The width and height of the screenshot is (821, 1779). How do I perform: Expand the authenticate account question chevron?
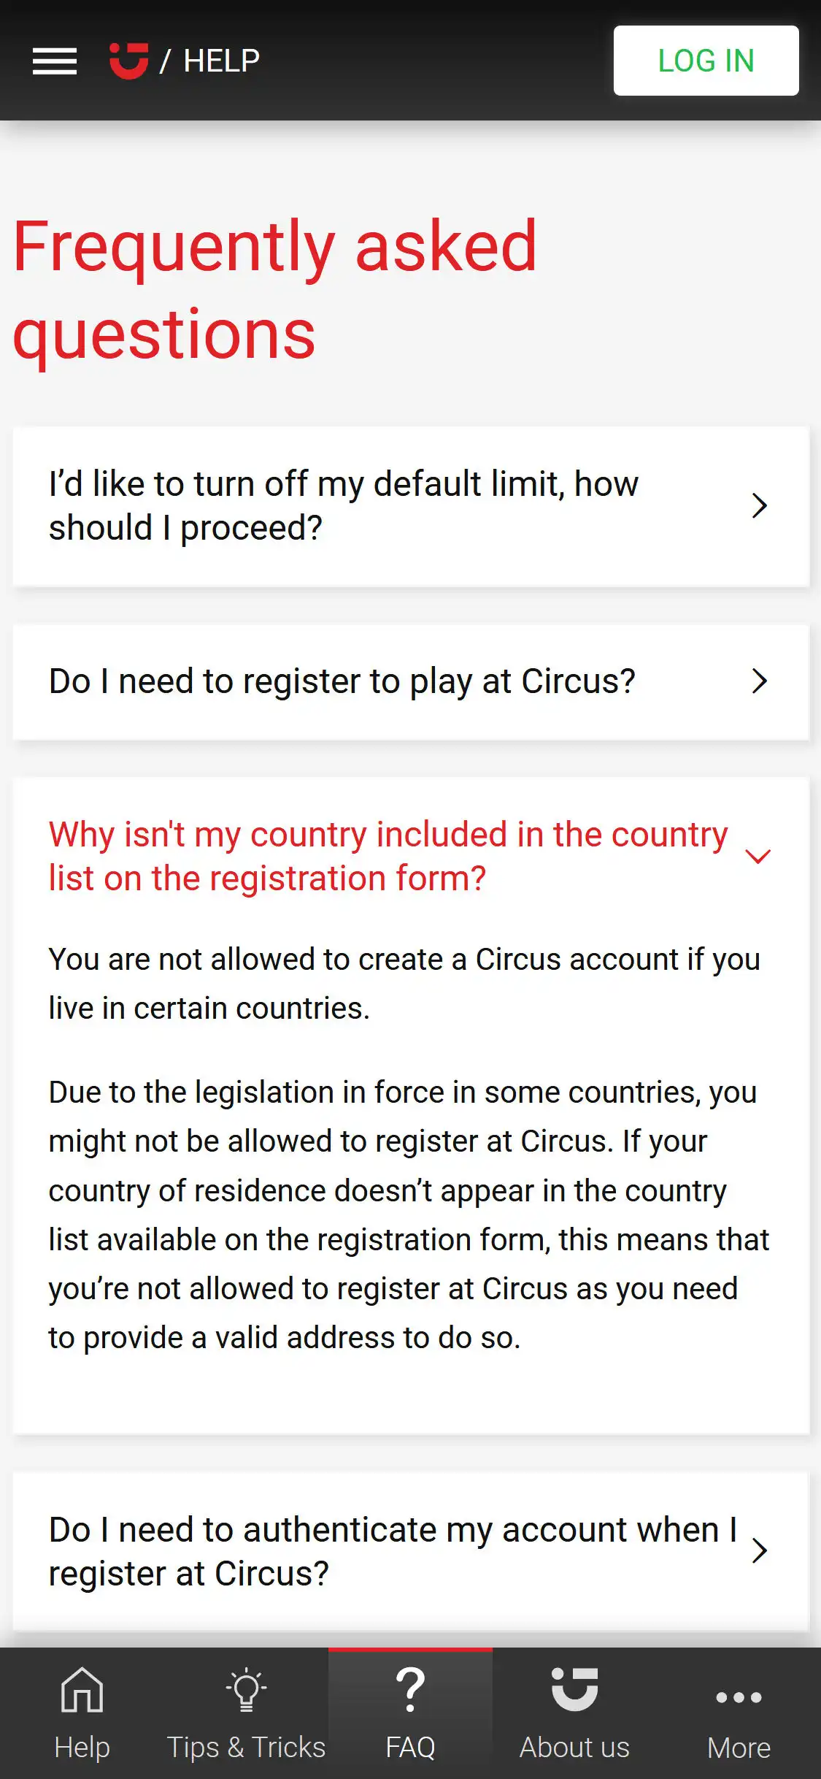[x=759, y=1550]
